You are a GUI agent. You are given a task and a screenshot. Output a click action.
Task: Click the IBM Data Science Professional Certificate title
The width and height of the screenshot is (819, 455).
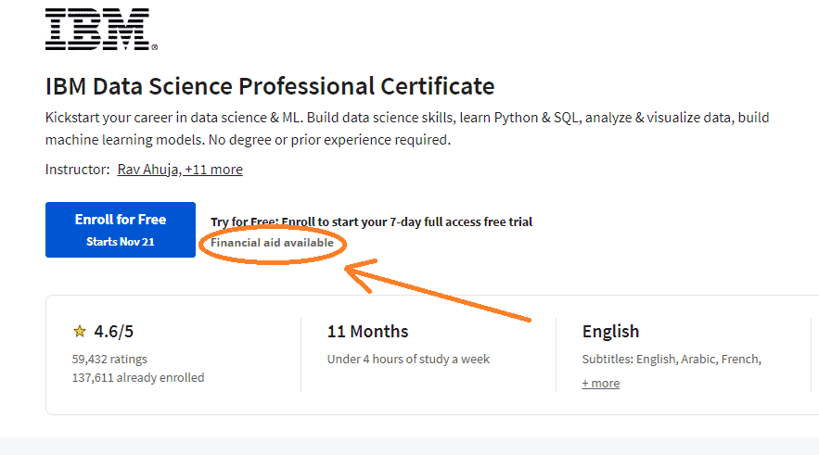click(x=270, y=86)
